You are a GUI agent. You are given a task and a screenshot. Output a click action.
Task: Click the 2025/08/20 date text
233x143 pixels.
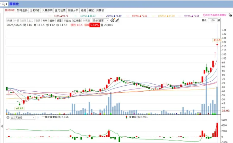(x=14, y=25)
